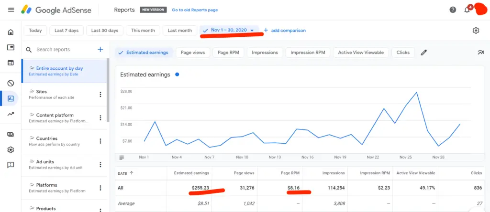Open Account settings gear in sidebar
Viewport: 490px width, 212px height.
pos(11,150)
